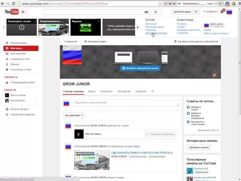Open the gear dropdown next to upload
Viewport: 241px width, 181px height.
coord(197,12)
